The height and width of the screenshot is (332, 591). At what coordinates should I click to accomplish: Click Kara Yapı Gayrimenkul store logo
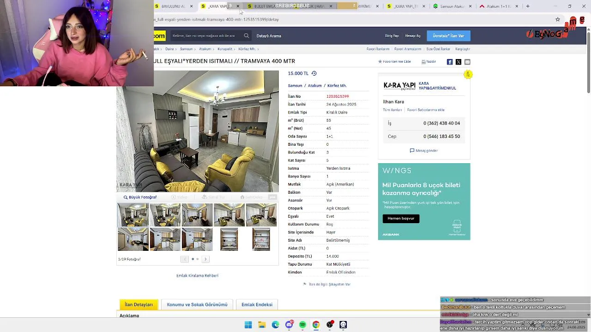[399, 86]
